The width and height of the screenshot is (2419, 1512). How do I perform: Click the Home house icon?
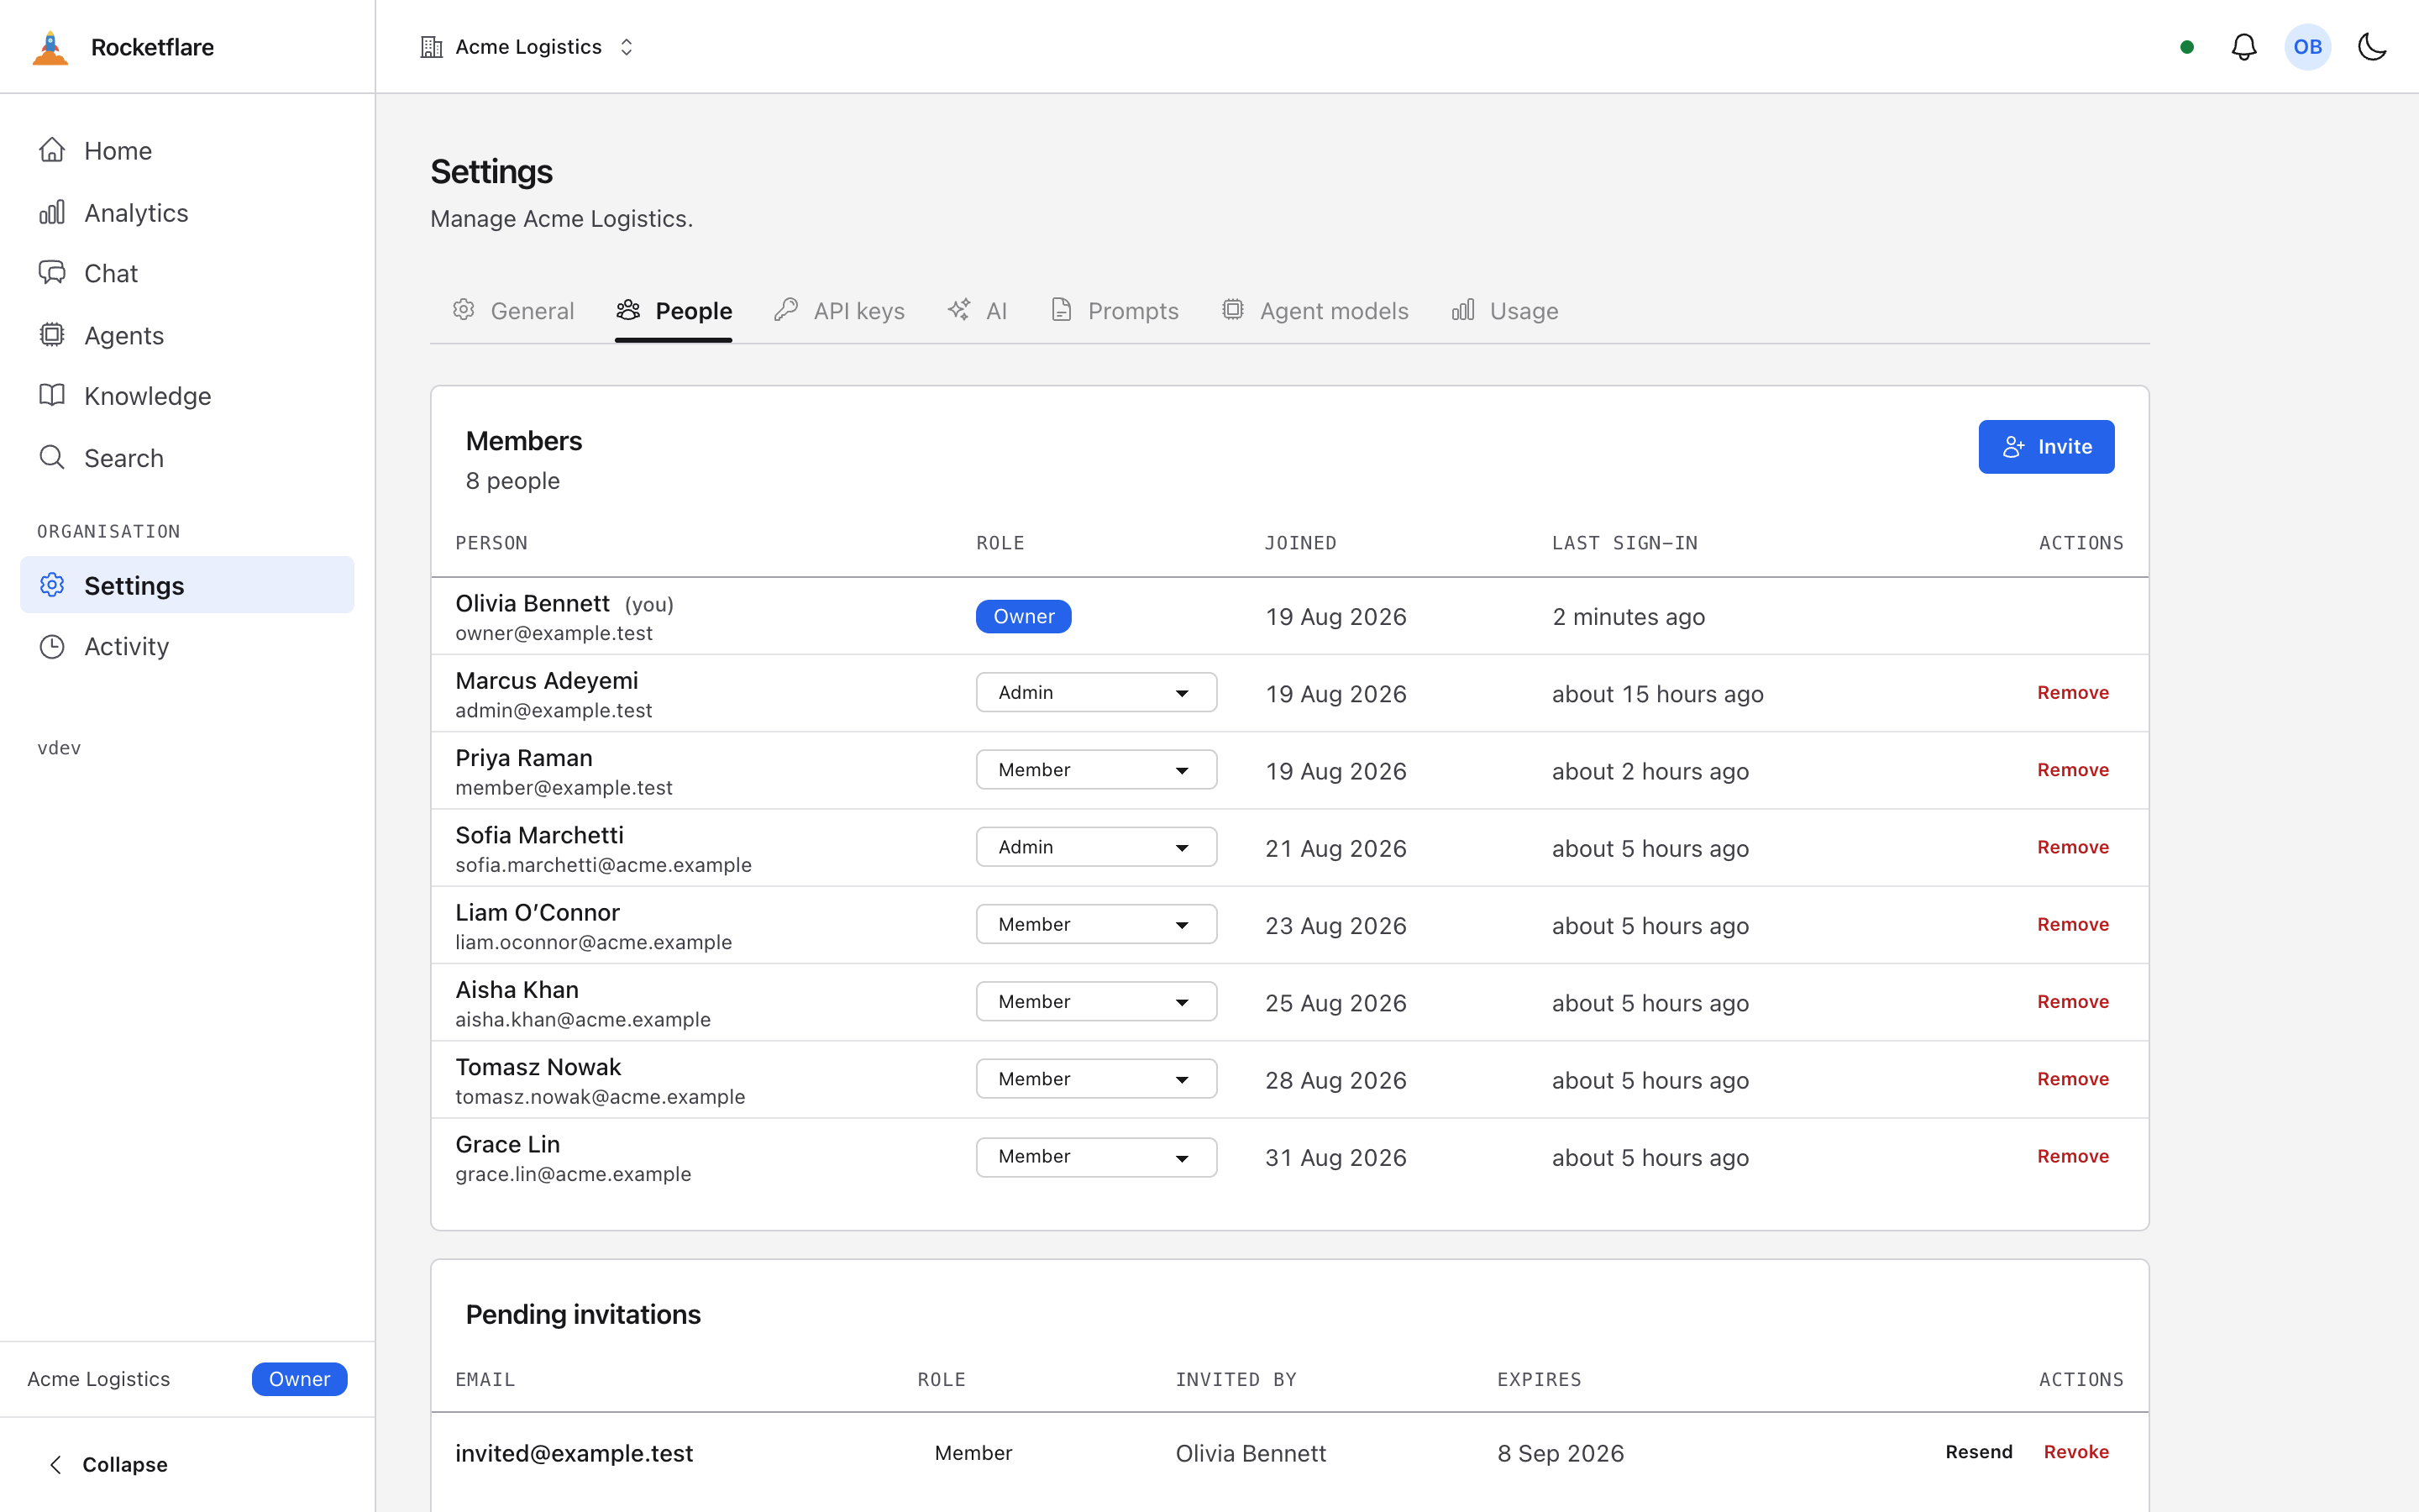pos(52,150)
